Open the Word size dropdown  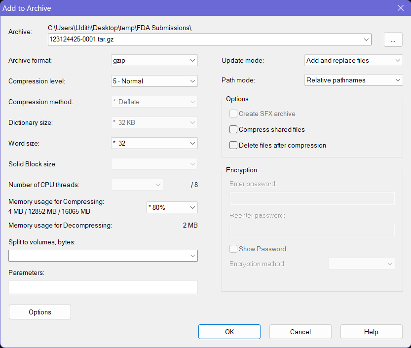click(154, 143)
